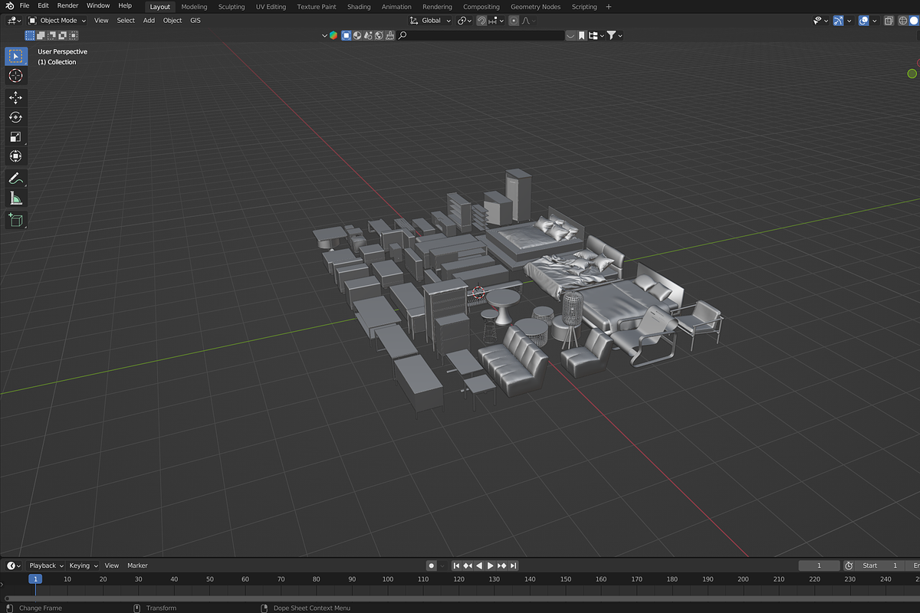Open the filter funnel dropdown
The height and width of the screenshot is (613, 920).
[615, 35]
